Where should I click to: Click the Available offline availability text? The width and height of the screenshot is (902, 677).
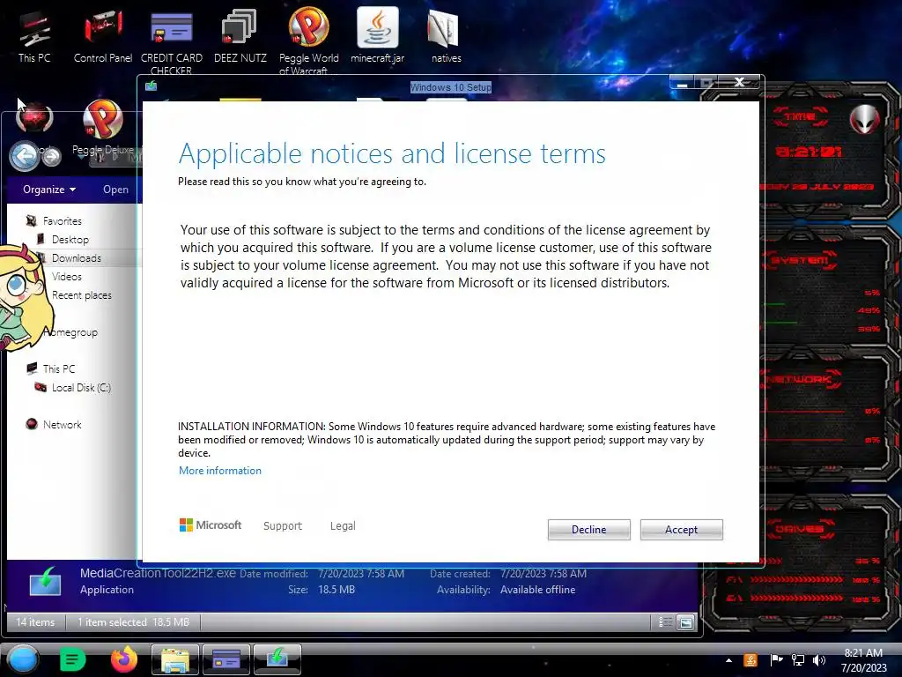(538, 590)
